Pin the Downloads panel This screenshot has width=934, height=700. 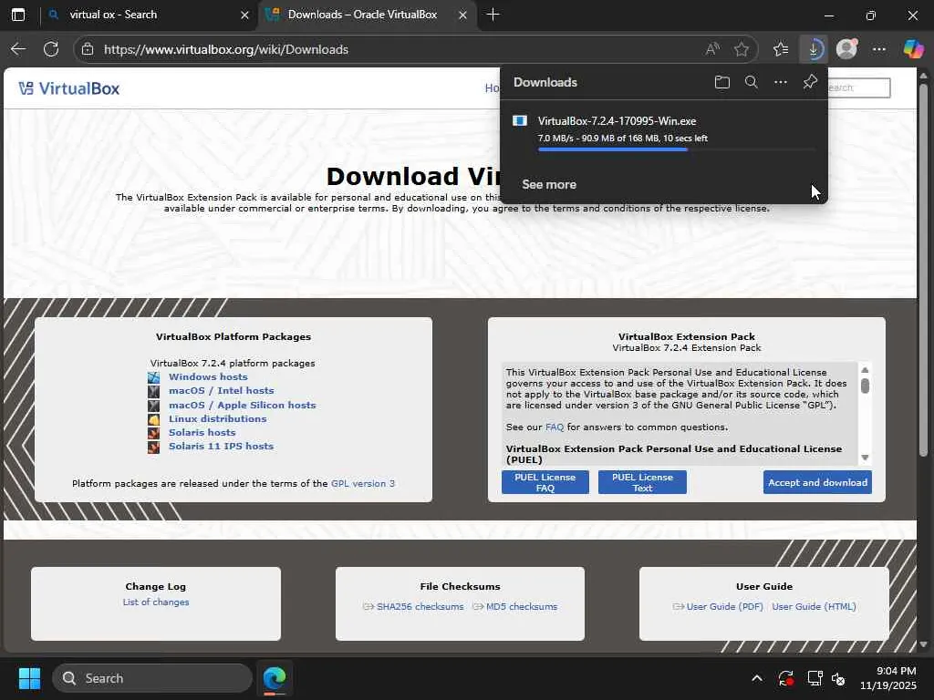[x=810, y=82]
